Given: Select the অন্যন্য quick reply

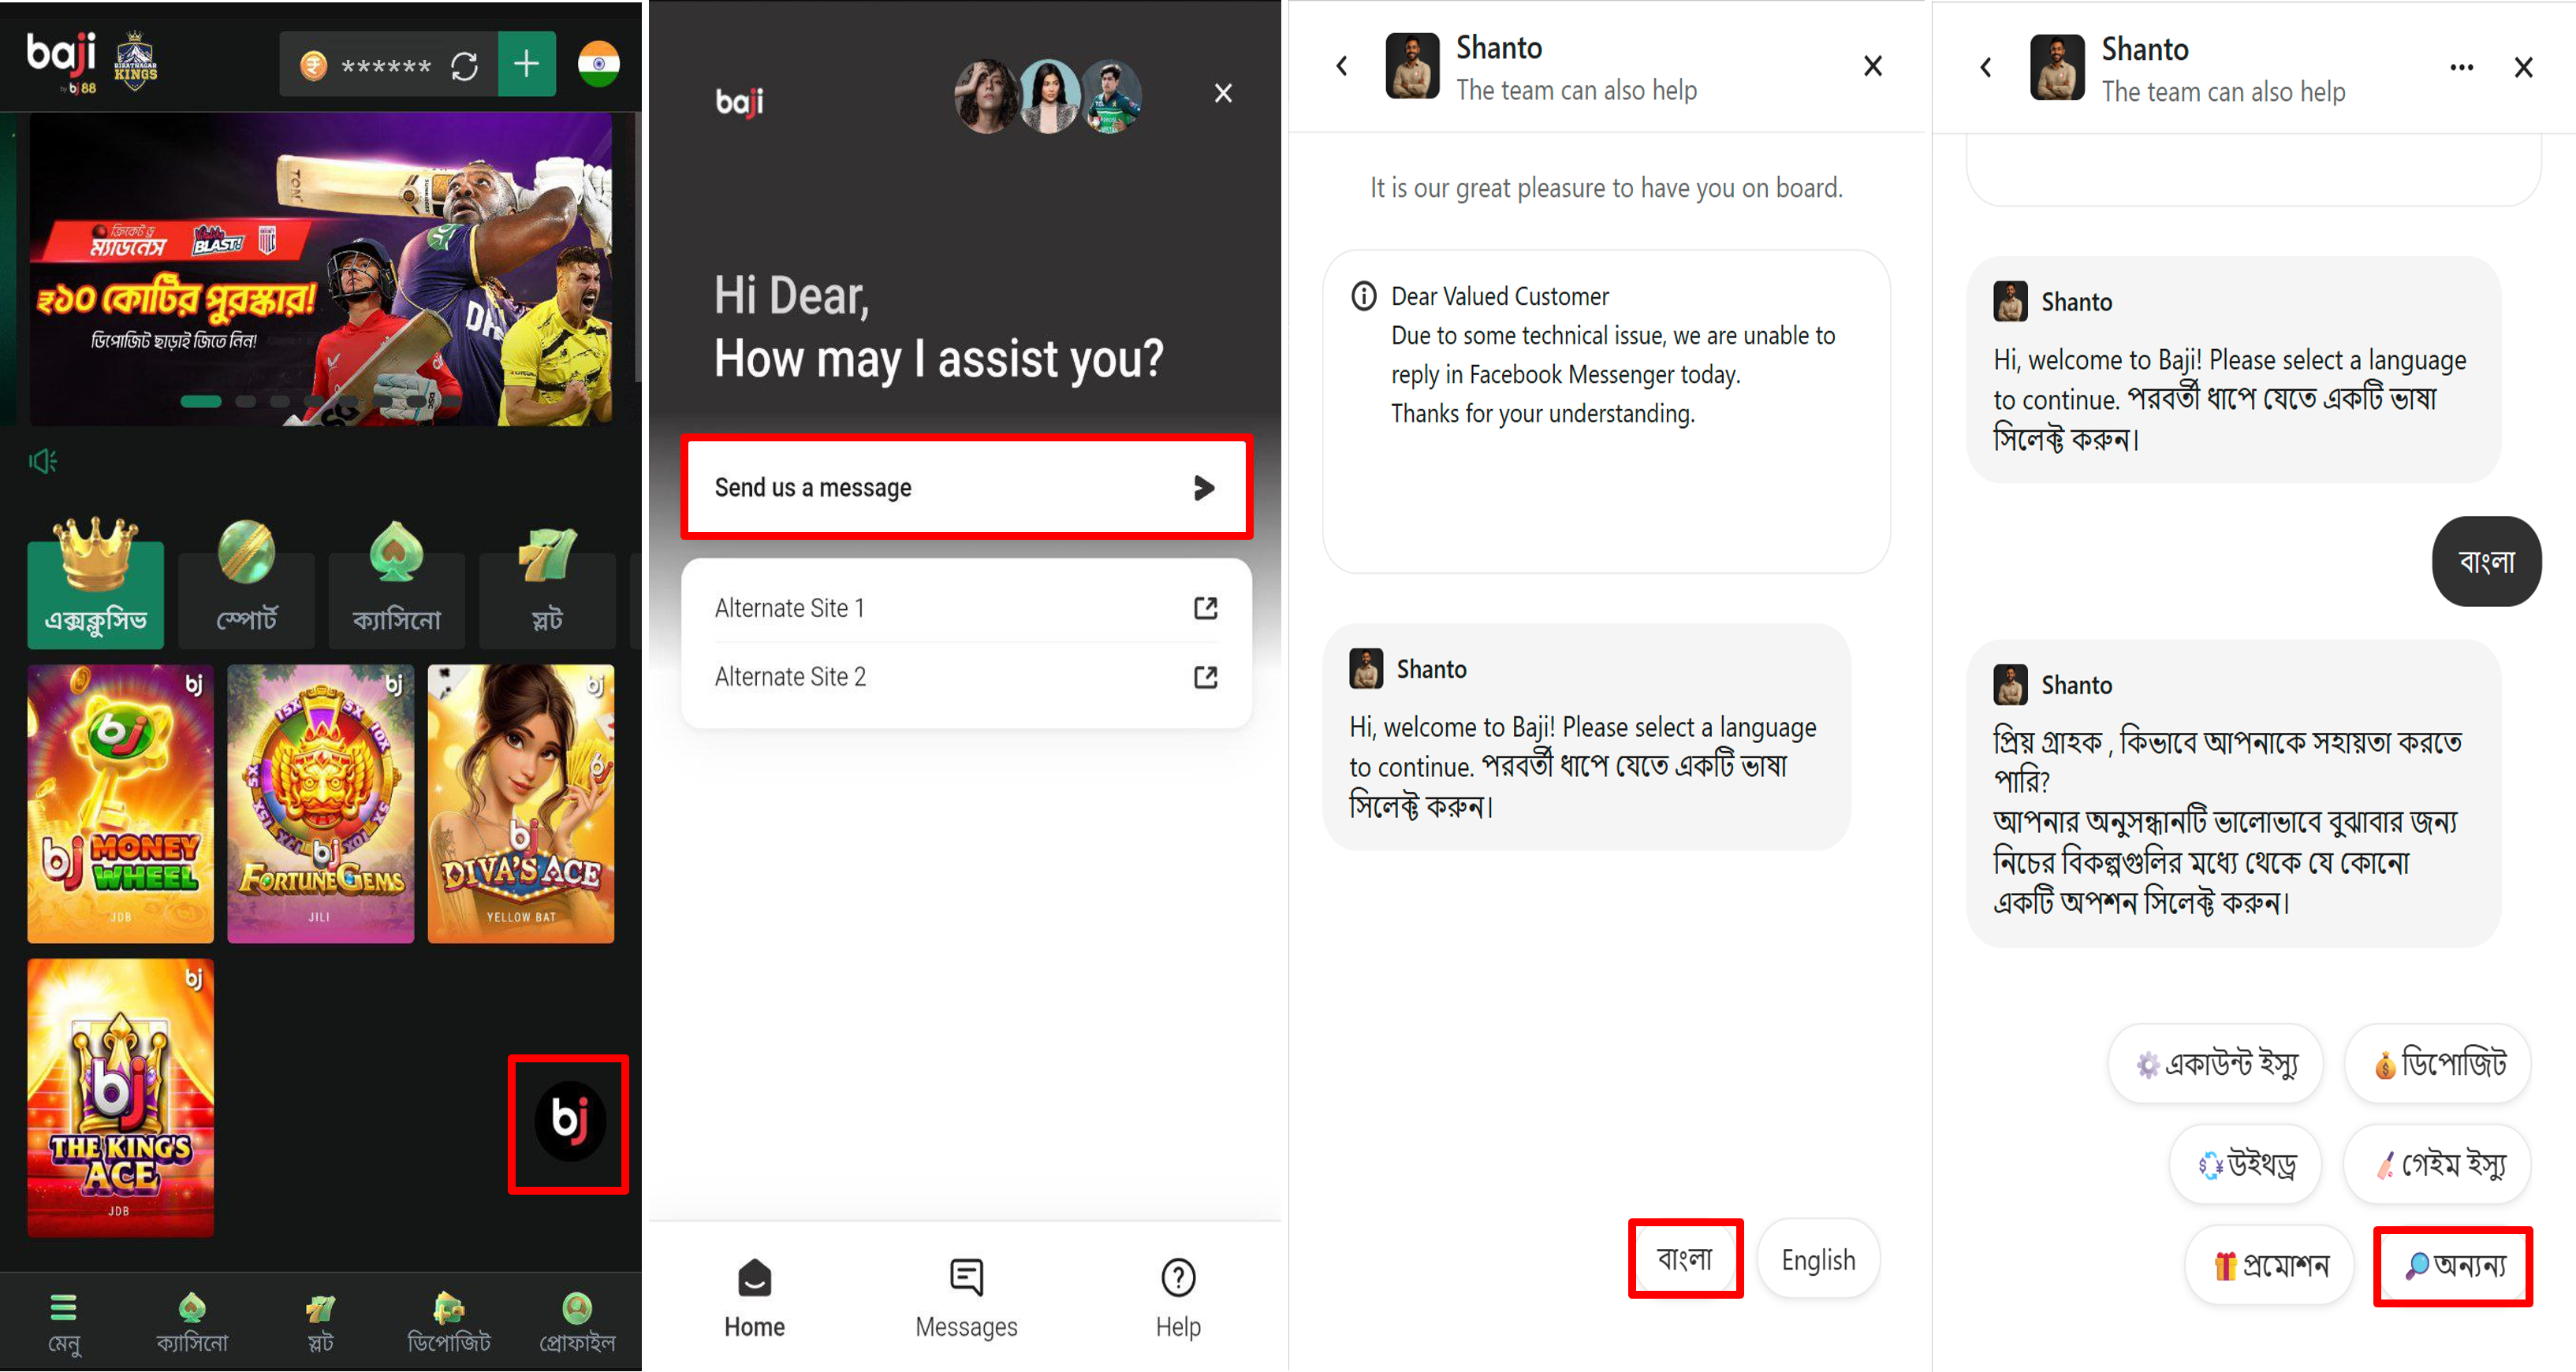Looking at the screenshot, I should [2453, 1265].
